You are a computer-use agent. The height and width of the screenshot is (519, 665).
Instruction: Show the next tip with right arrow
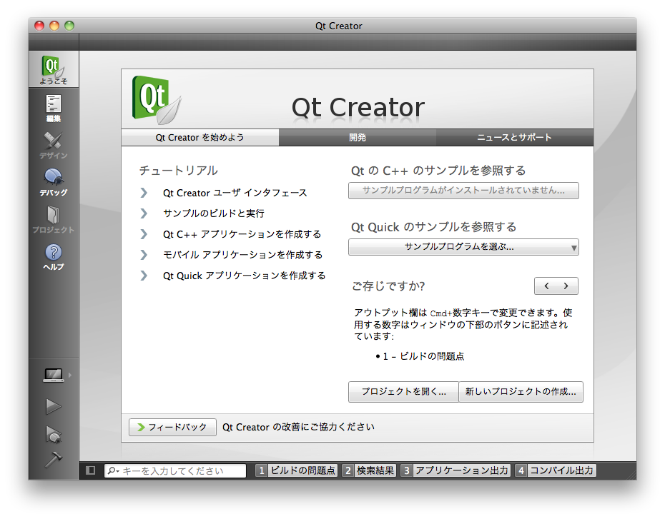[x=566, y=286]
